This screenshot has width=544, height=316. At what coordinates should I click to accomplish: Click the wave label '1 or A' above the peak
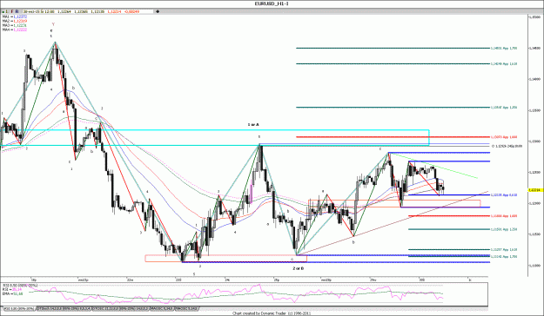click(253, 124)
